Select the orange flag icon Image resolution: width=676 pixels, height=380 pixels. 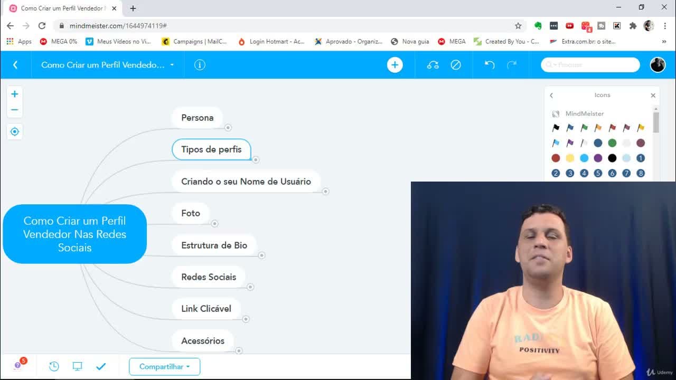click(x=598, y=128)
